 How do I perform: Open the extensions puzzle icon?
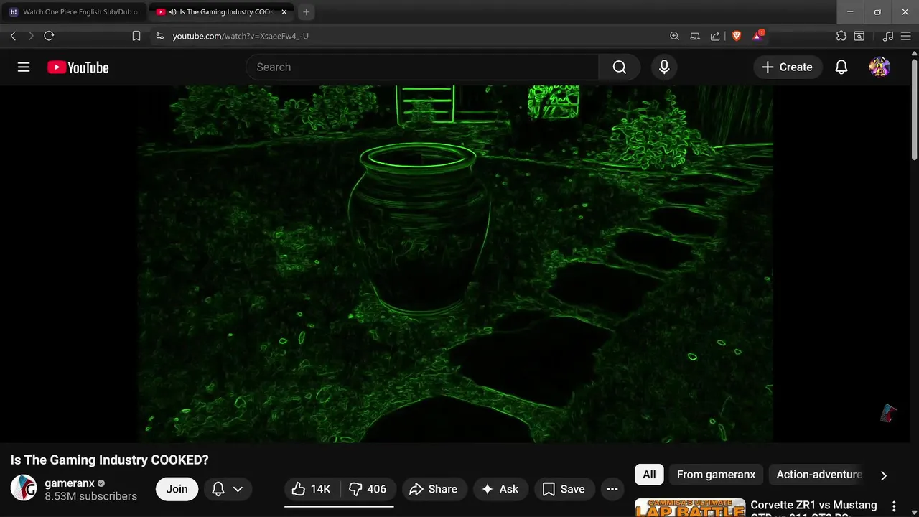841,36
